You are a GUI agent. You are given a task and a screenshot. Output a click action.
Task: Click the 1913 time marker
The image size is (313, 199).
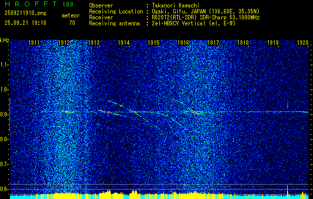click(94, 42)
